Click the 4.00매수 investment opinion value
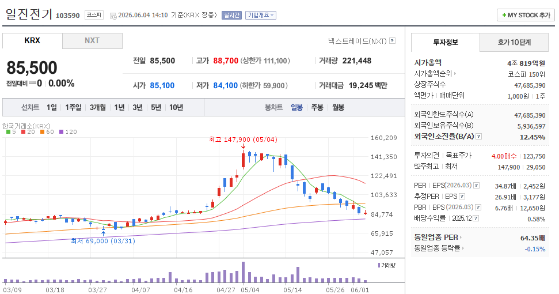Screen dimensions: 559x294 pyautogui.click(x=504, y=156)
